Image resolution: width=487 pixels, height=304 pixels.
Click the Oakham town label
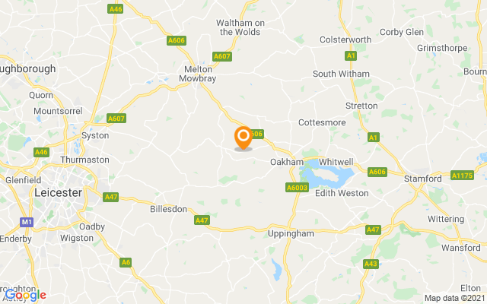click(287, 162)
